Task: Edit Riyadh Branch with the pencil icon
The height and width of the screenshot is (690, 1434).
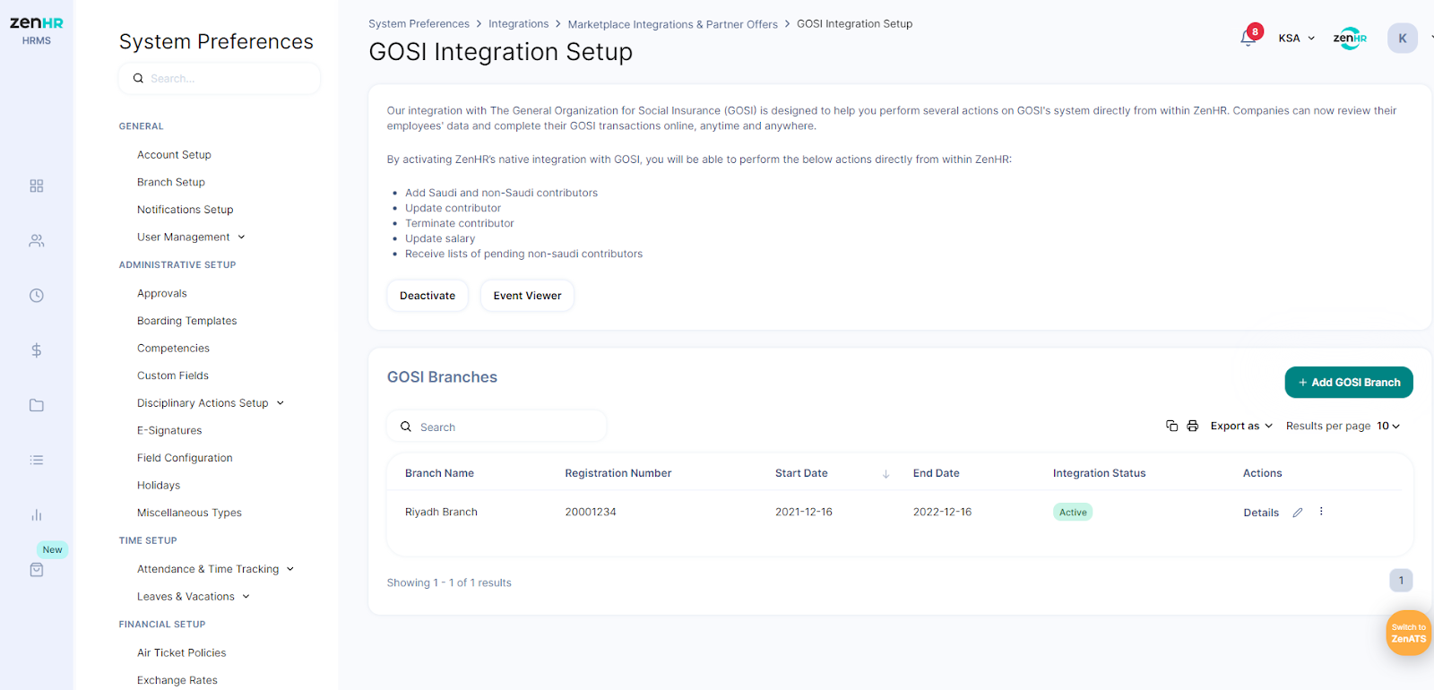Action: [x=1297, y=513]
